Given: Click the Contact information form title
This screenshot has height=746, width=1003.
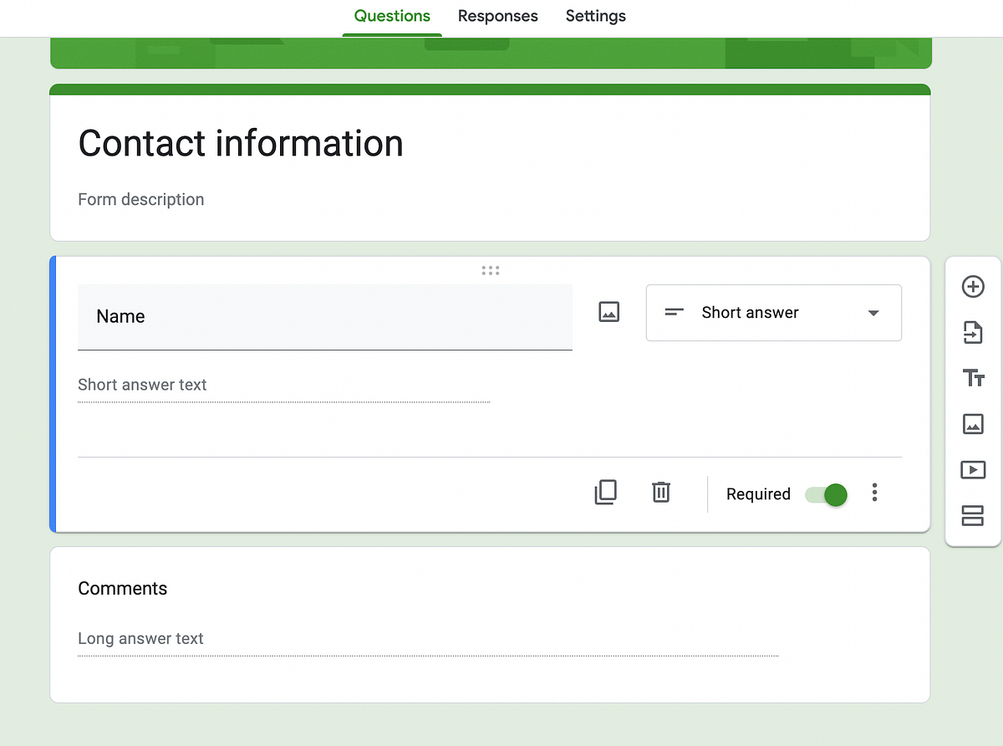Looking at the screenshot, I should [240, 143].
